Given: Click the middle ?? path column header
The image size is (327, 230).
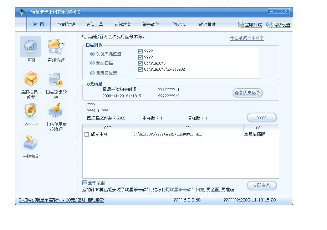Looking at the screenshot, I should point(188,127).
